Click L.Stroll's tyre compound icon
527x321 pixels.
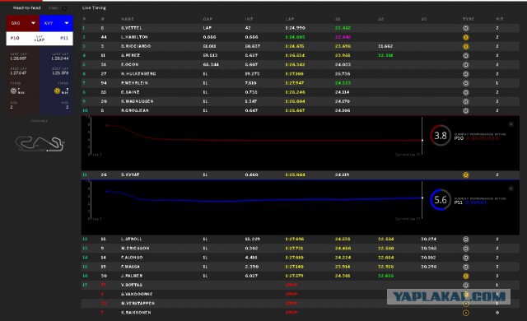coord(466,240)
